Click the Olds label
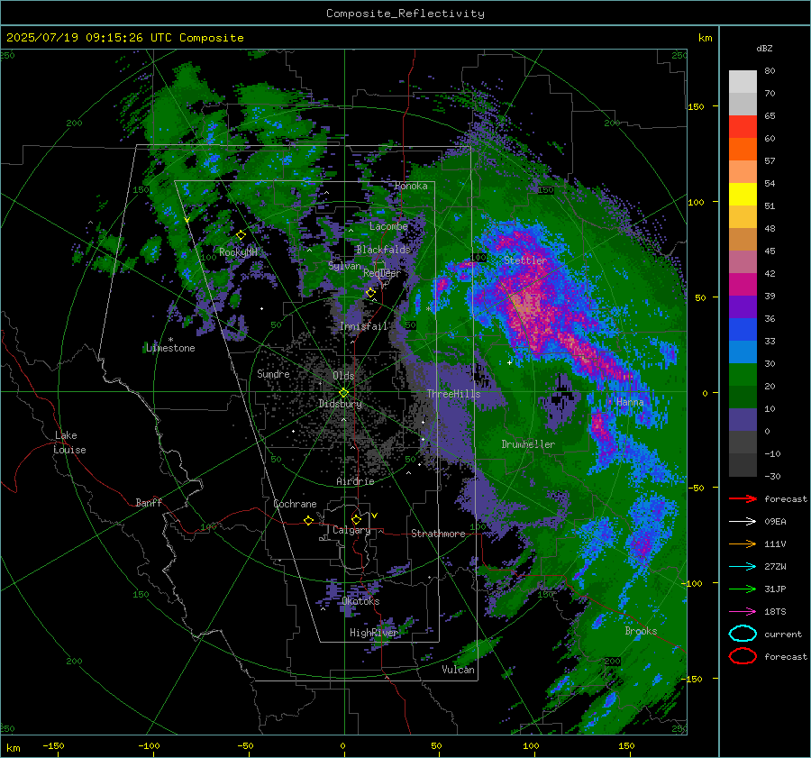Viewport: 811px width, 758px height. 344,376
